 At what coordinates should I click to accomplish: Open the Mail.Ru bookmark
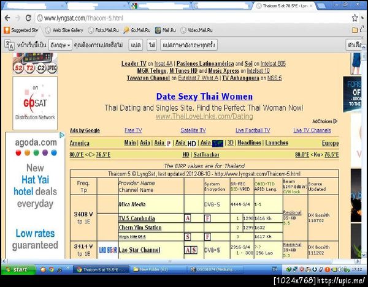pos(166,30)
